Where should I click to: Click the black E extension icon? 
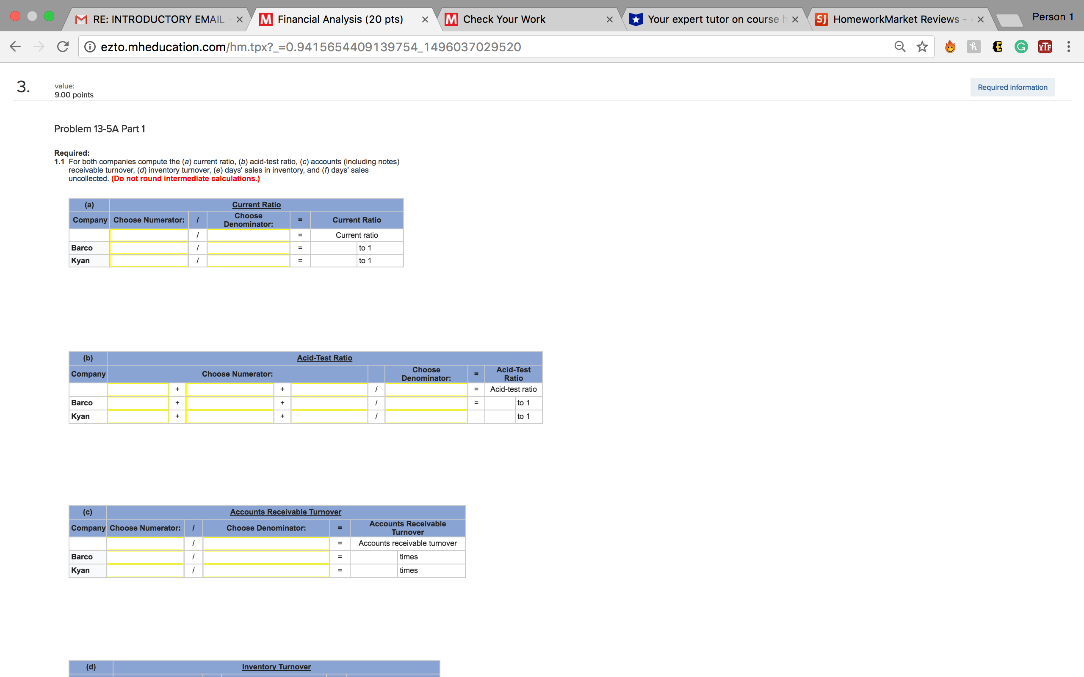[997, 47]
